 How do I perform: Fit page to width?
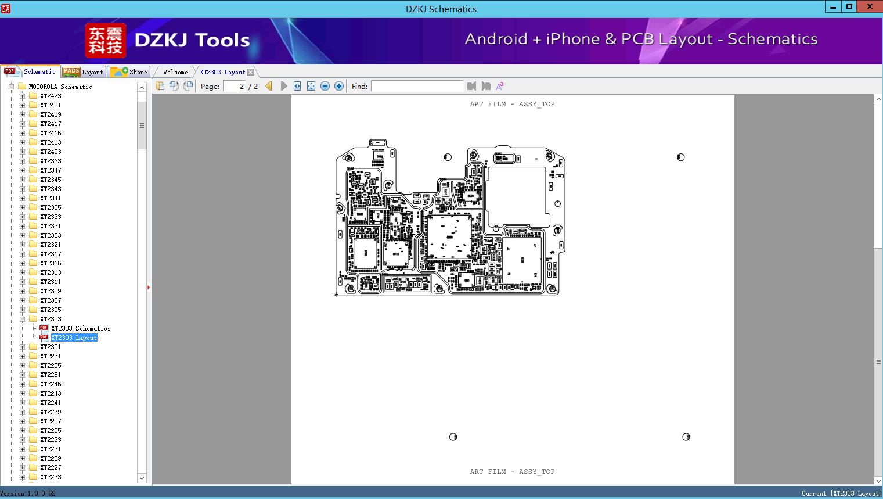coord(297,86)
